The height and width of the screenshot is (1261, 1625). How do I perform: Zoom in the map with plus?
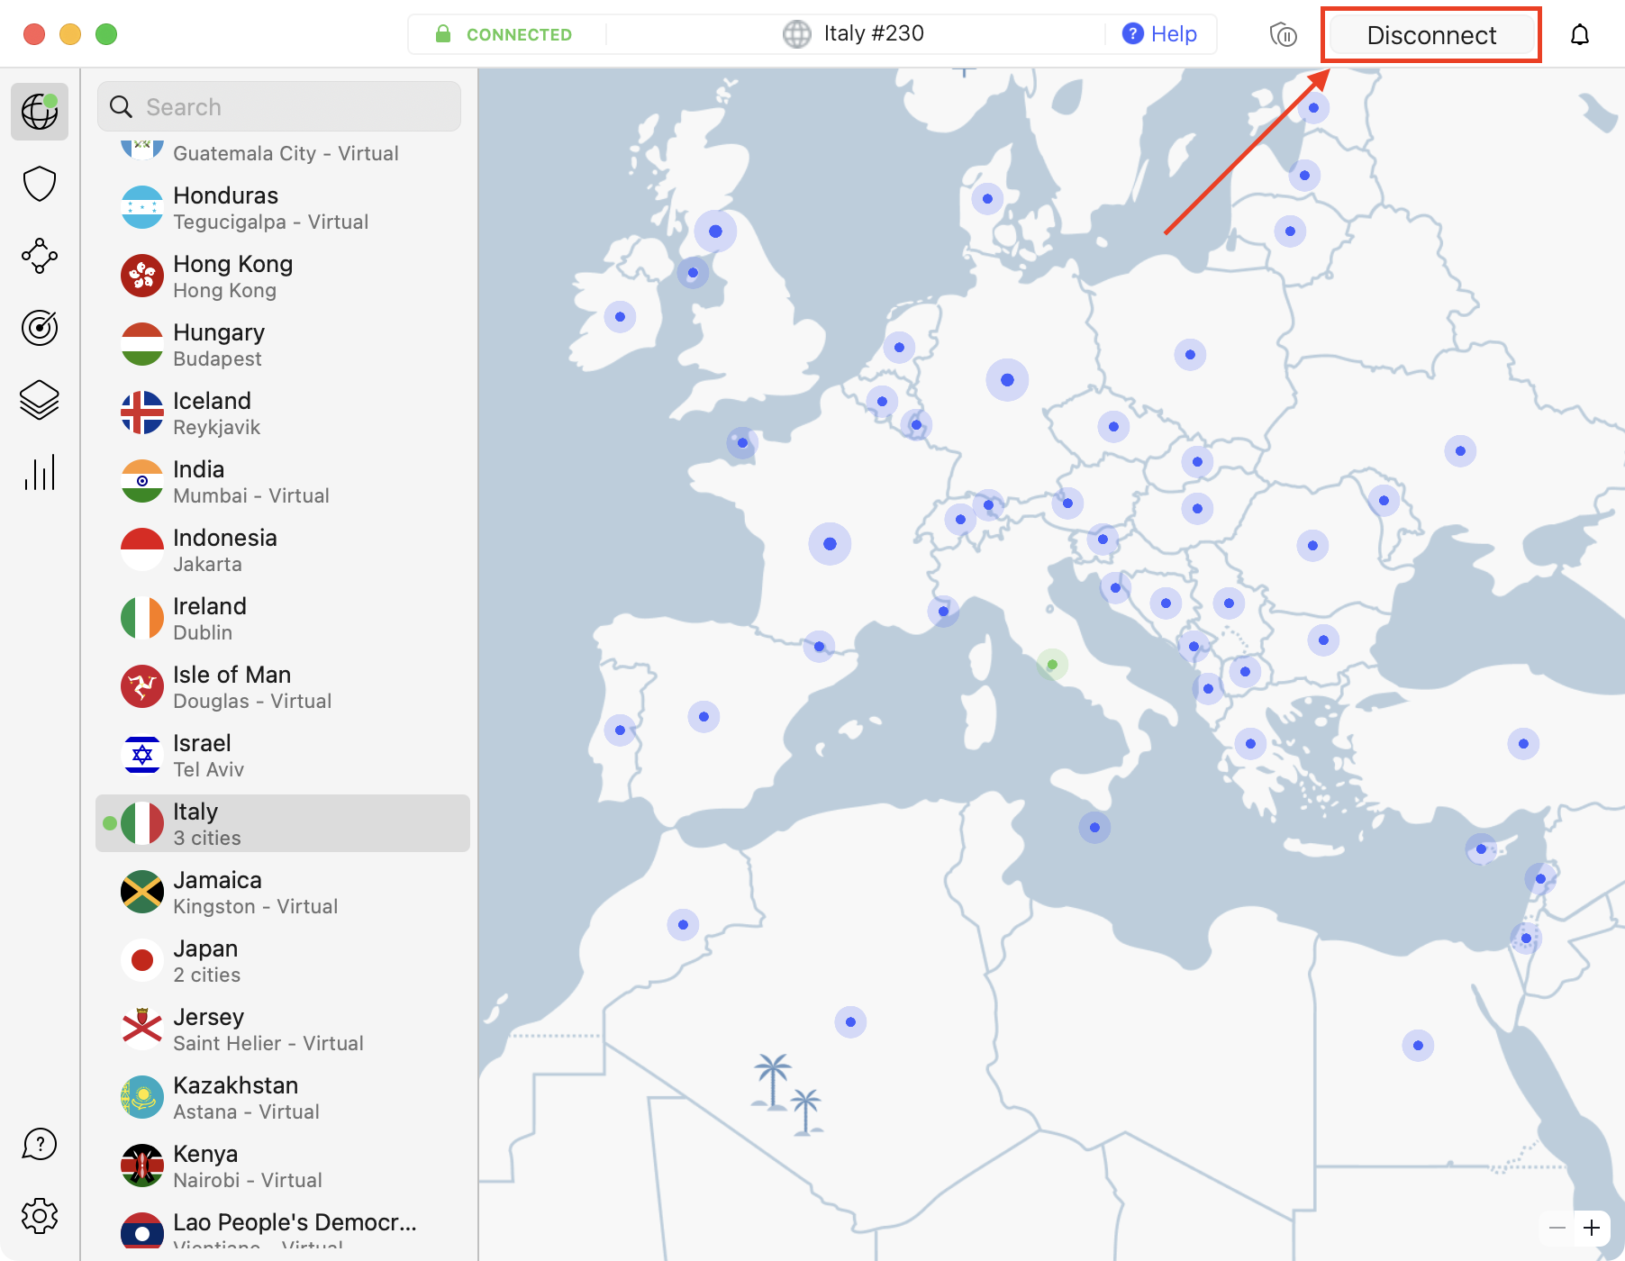1592,1228
